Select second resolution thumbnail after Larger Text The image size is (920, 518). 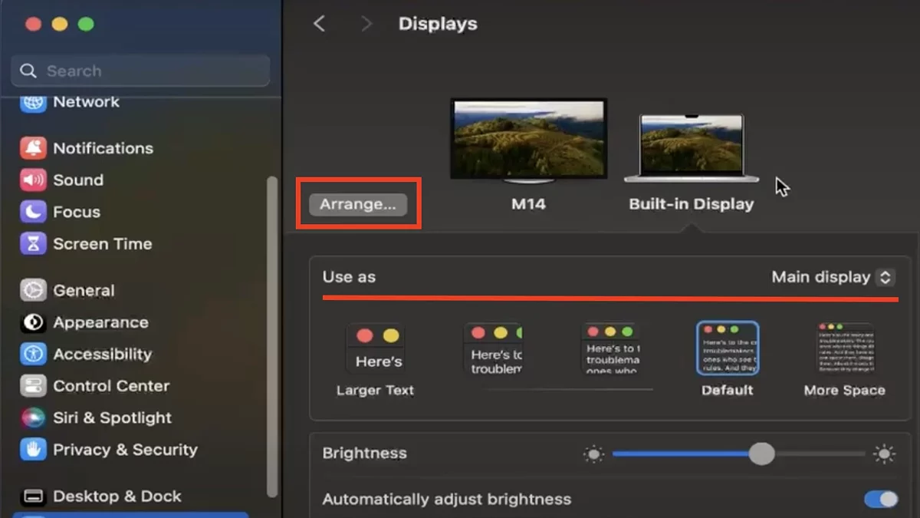click(493, 349)
